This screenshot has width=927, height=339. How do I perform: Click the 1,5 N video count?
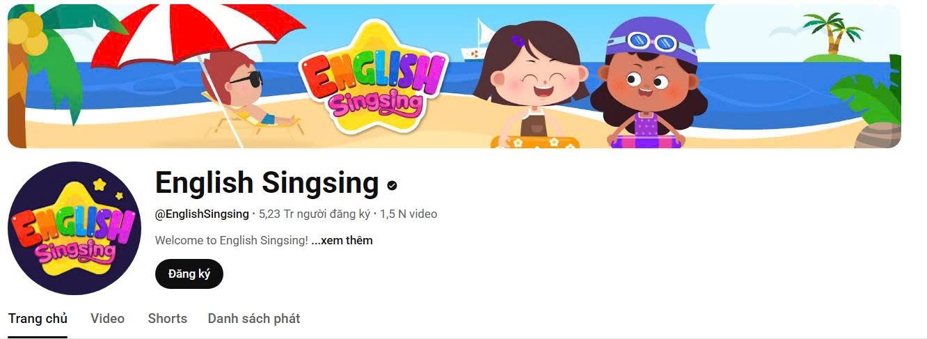(x=409, y=214)
